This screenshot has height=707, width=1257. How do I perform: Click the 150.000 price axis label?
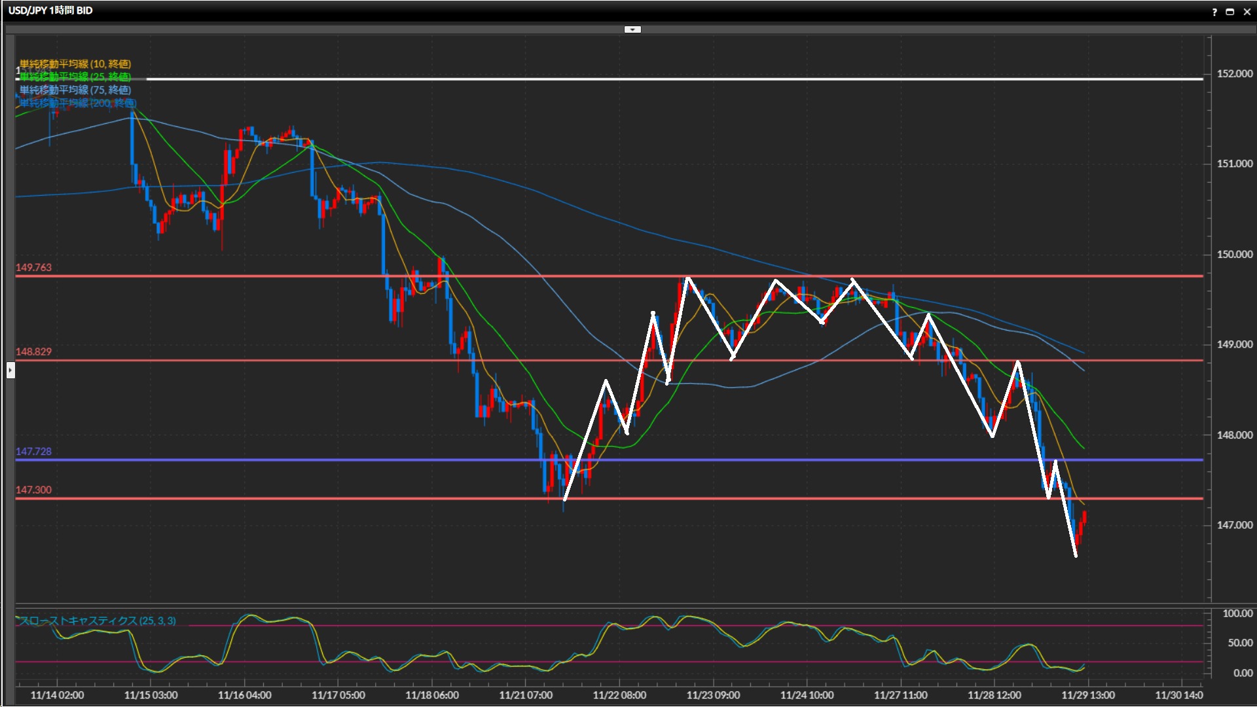tap(1234, 254)
